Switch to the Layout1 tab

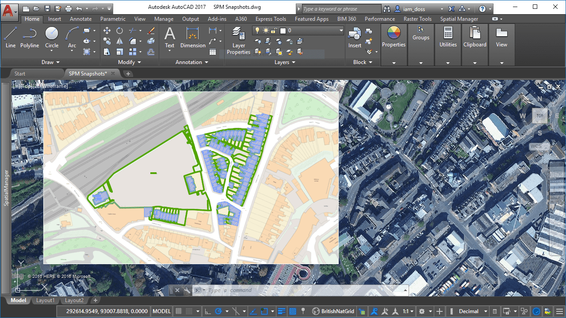[x=45, y=300]
